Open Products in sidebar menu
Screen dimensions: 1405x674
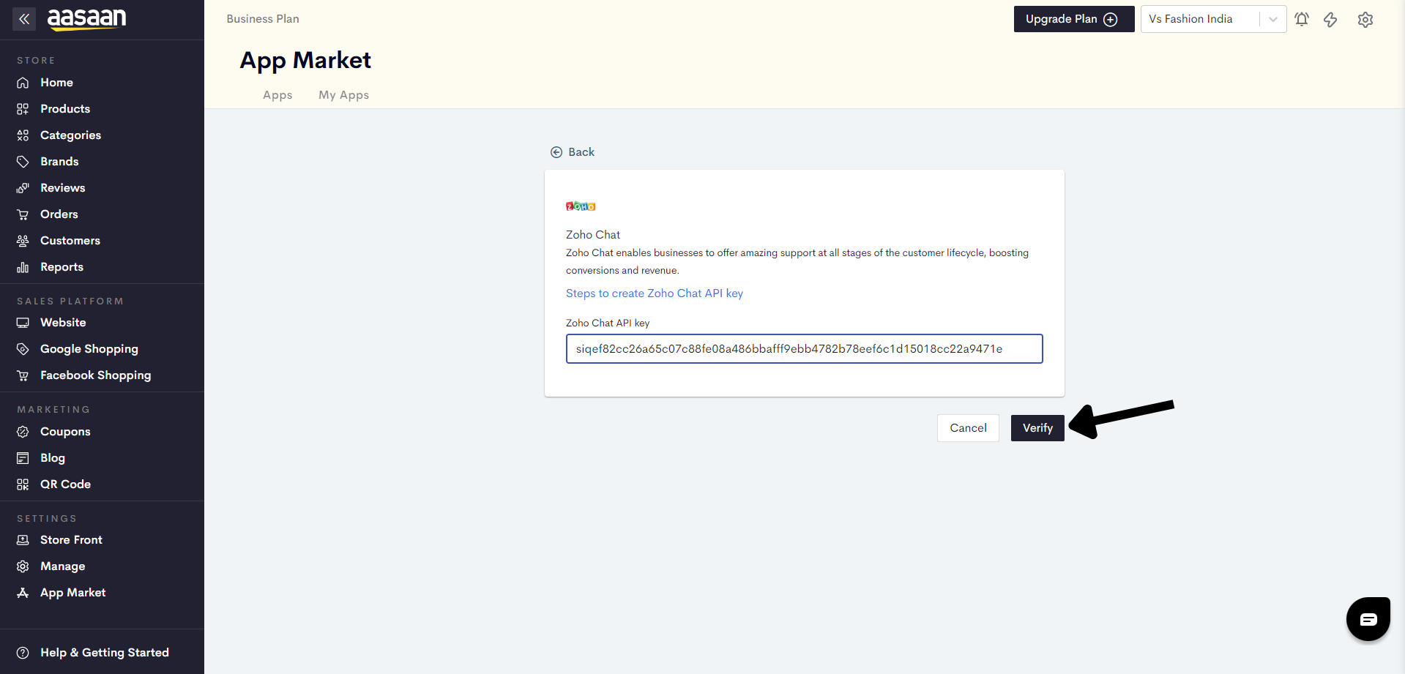(x=65, y=109)
